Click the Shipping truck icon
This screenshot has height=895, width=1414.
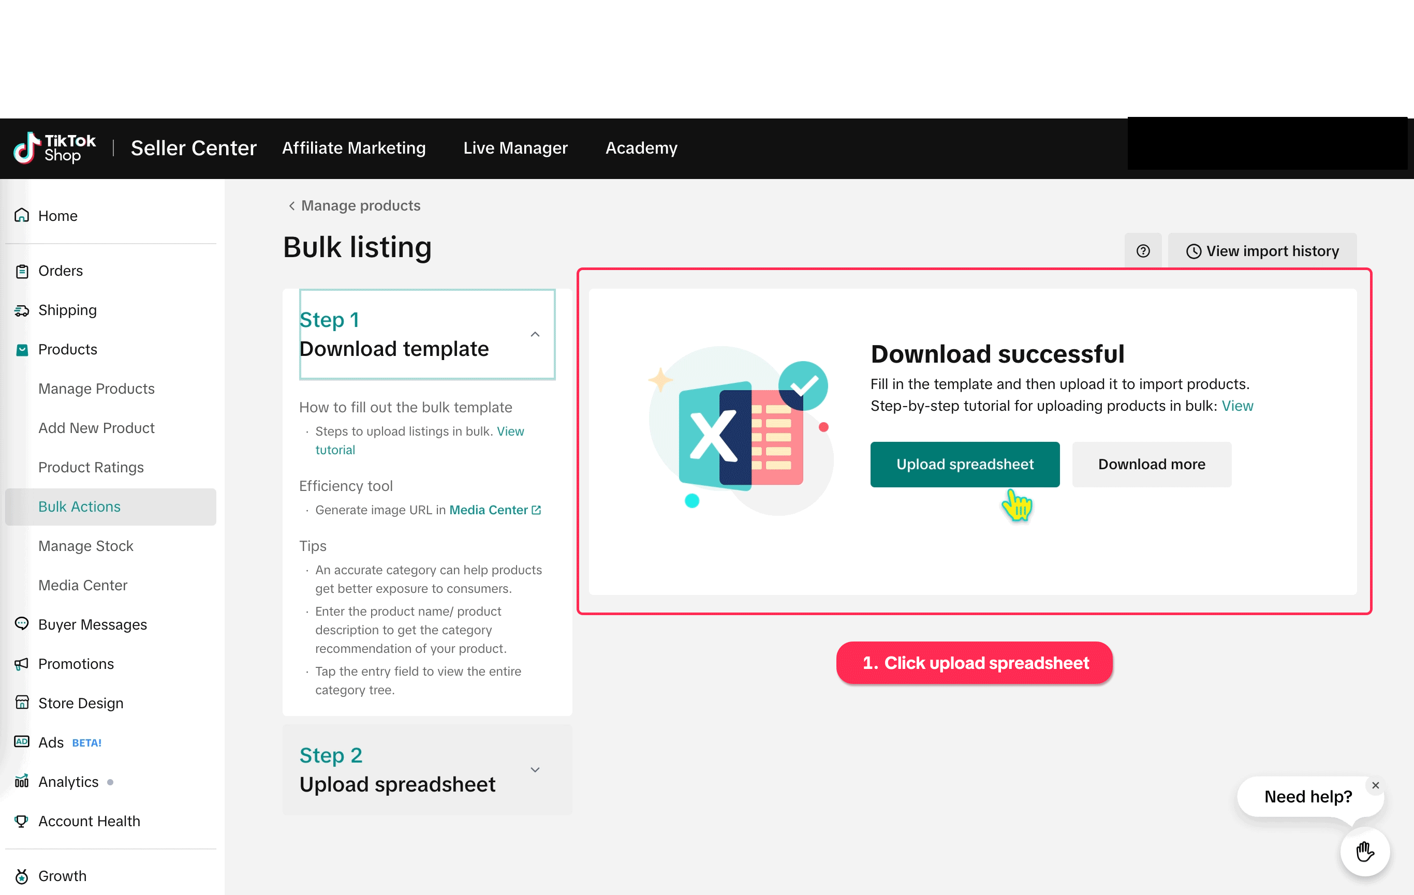pyautogui.click(x=22, y=310)
